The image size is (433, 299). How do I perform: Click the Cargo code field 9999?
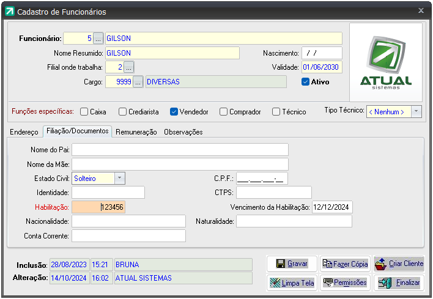coord(119,82)
